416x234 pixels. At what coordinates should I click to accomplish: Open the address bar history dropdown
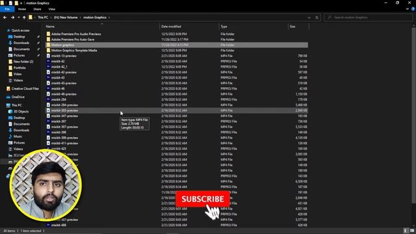point(309,18)
